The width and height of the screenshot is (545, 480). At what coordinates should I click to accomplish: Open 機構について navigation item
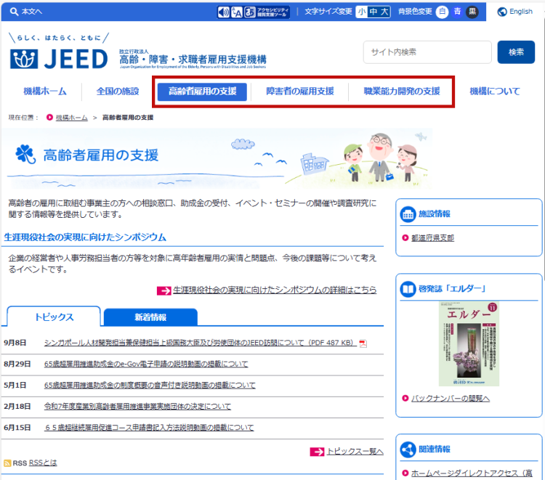coord(495,91)
